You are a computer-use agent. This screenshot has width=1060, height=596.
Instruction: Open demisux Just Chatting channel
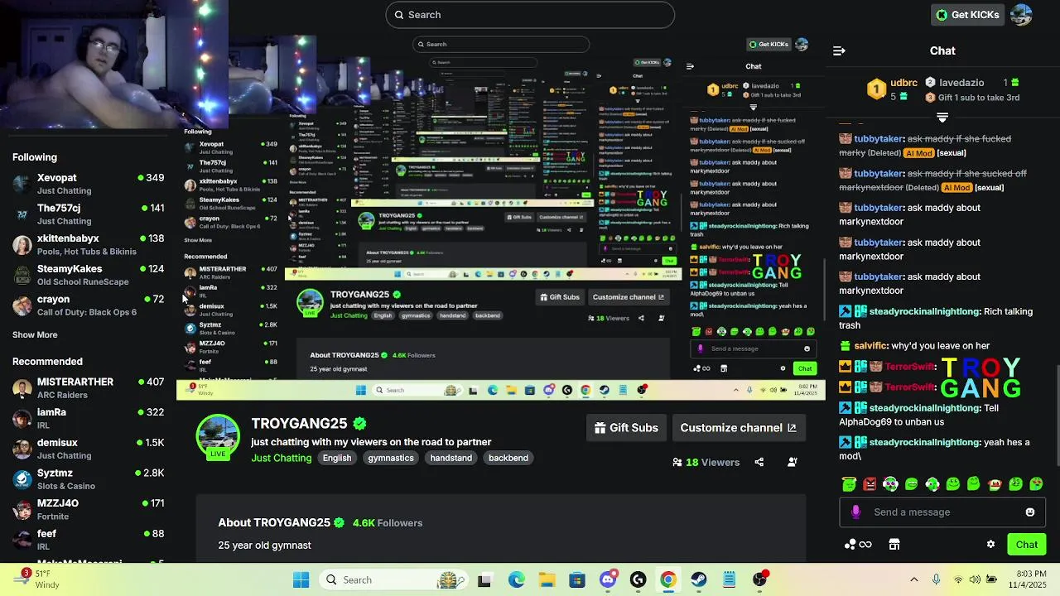(x=88, y=449)
